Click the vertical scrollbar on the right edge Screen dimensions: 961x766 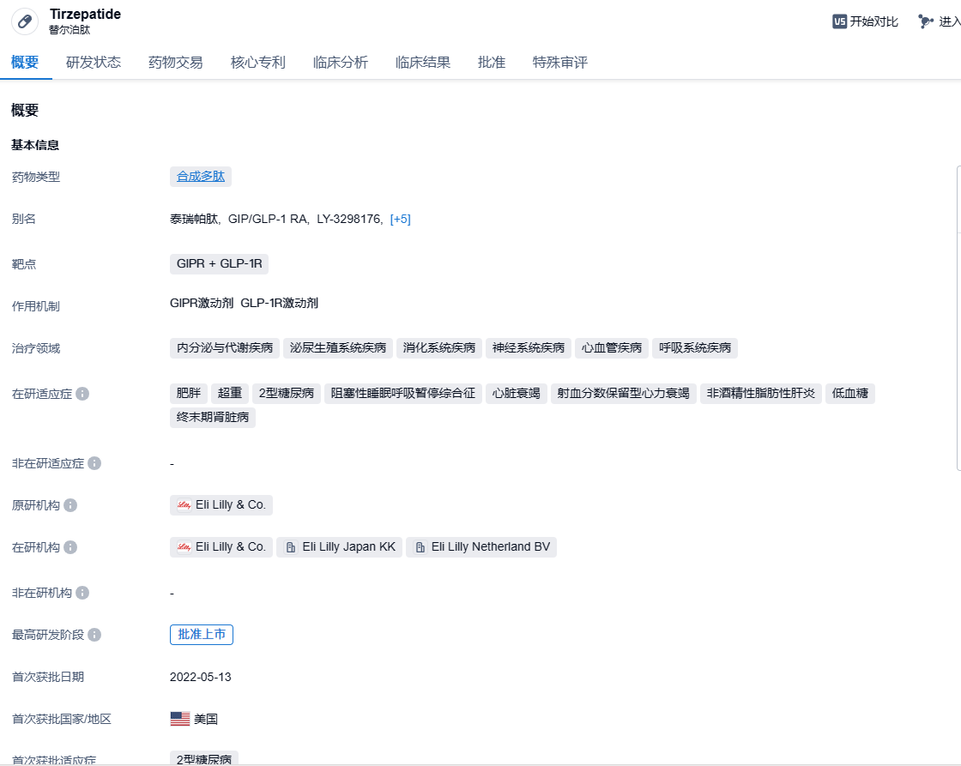pyautogui.click(x=958, y=317)
